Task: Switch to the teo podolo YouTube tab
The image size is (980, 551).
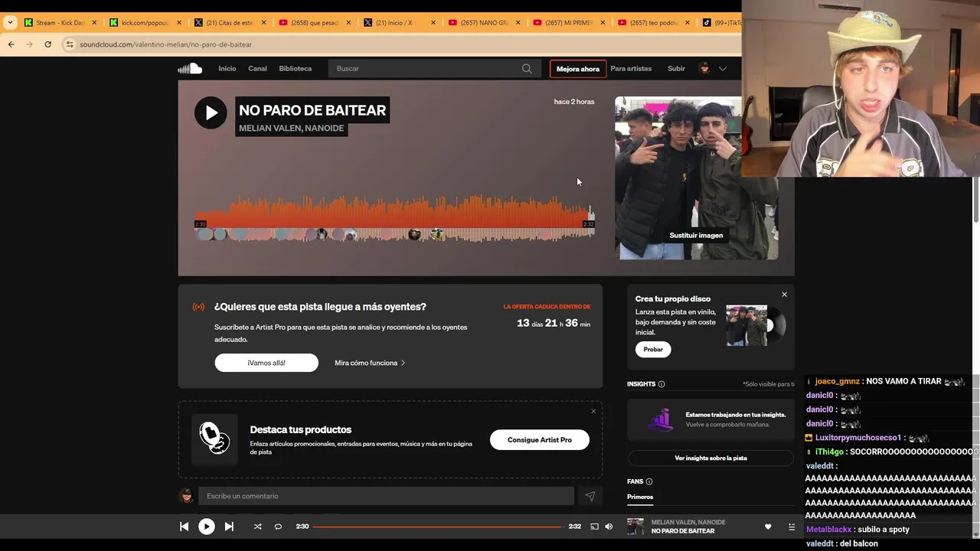Action: [x=654, y=23]
